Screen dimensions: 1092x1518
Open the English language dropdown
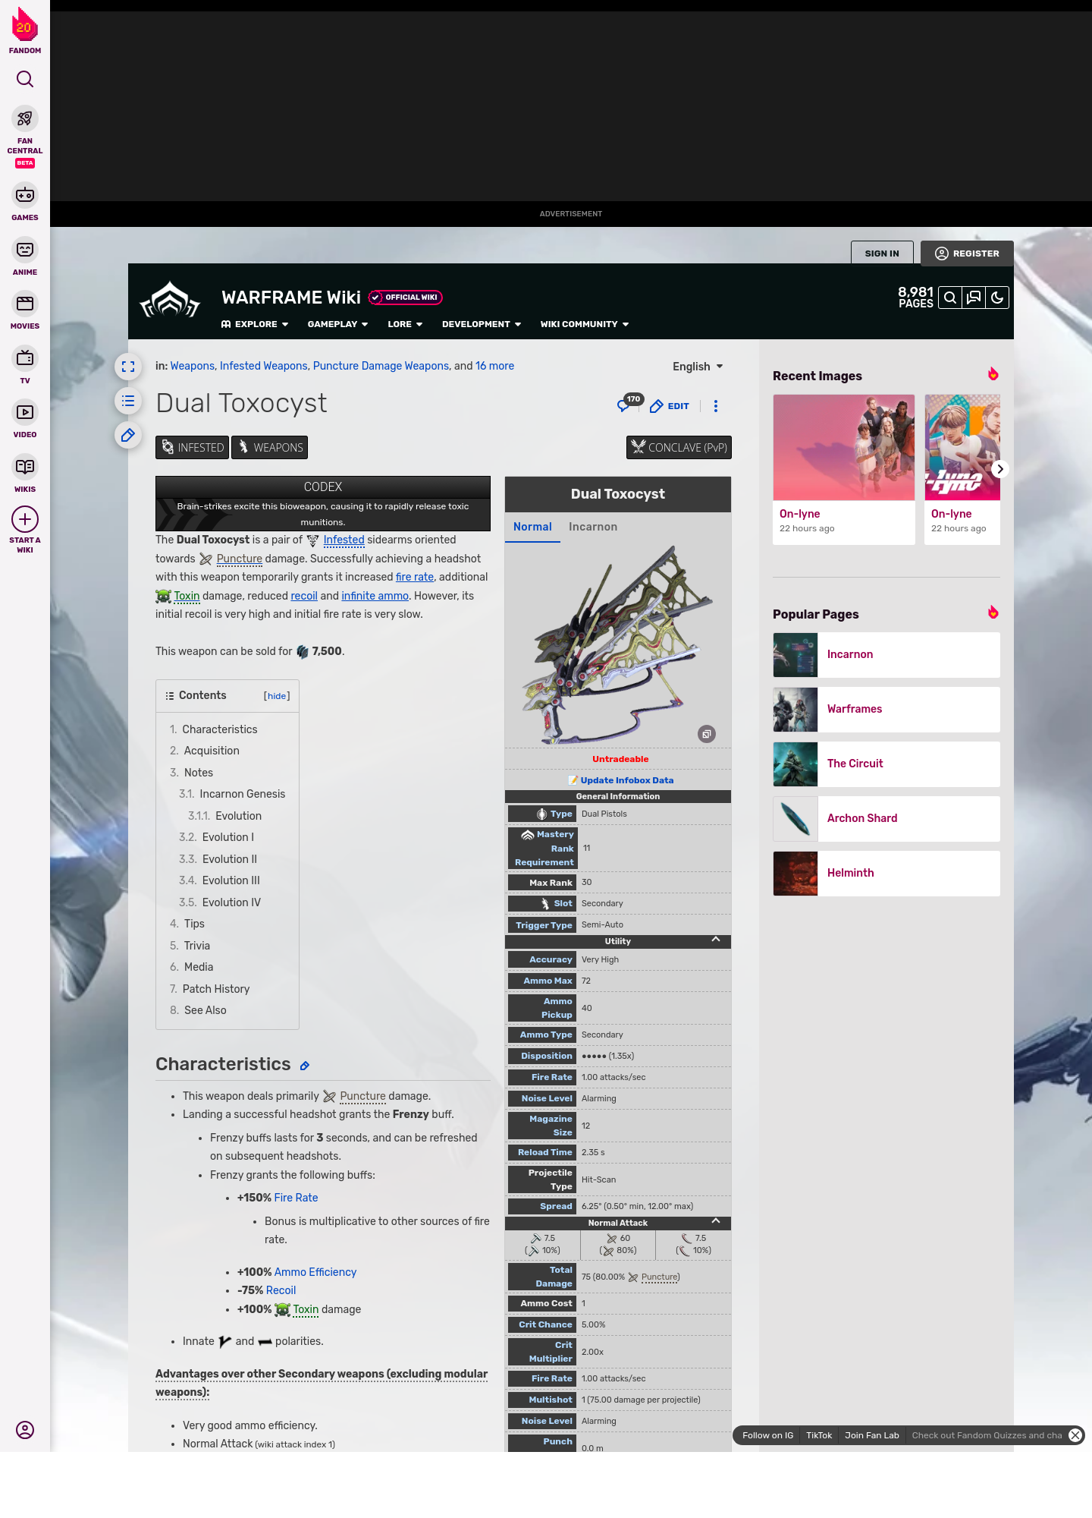pyautogui.click(x=698, y=367)
